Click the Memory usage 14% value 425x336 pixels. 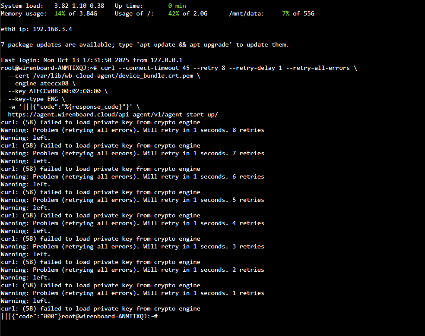tap(60, 14)
